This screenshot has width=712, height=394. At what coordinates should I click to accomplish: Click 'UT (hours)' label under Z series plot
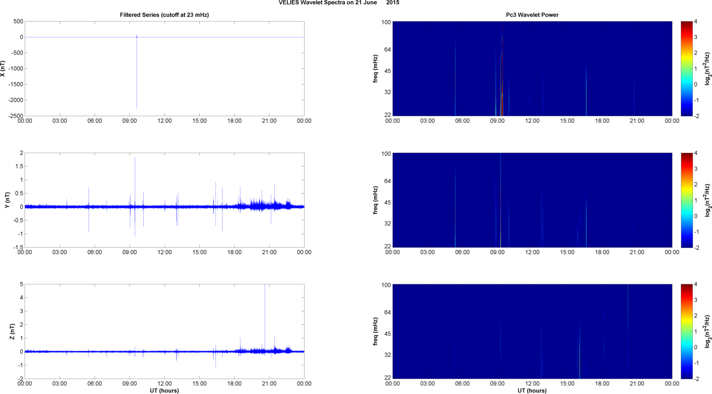(x=165, y=391)
